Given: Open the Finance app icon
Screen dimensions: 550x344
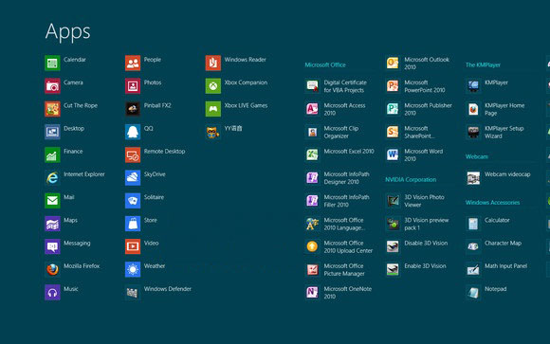Looking at the screenshot, I should (x=52, y=155).
